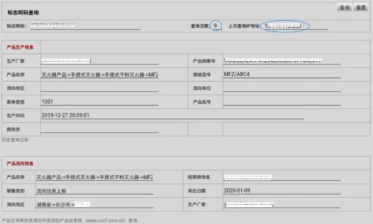Focus the 销售类别 field showing 流向信息上报
The height and width of the screenshot is (224, 373).
[x=94, y=191]
